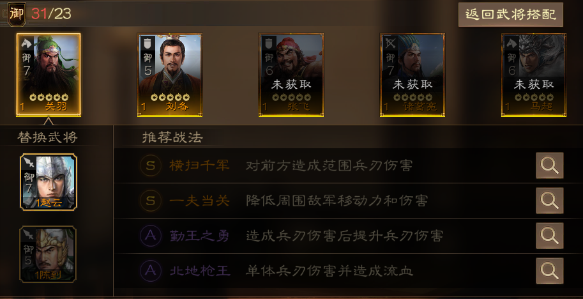Choose 陈到 as replacement general
This screenshot has height=299, width=583.
tap(48, 254)
